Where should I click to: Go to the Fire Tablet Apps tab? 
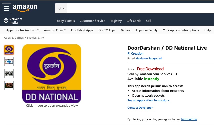pyautogui.click(x=82, y=30)
